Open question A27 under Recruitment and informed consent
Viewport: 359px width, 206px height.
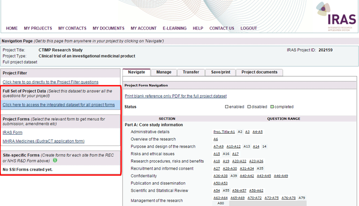[x=217, y=168]
